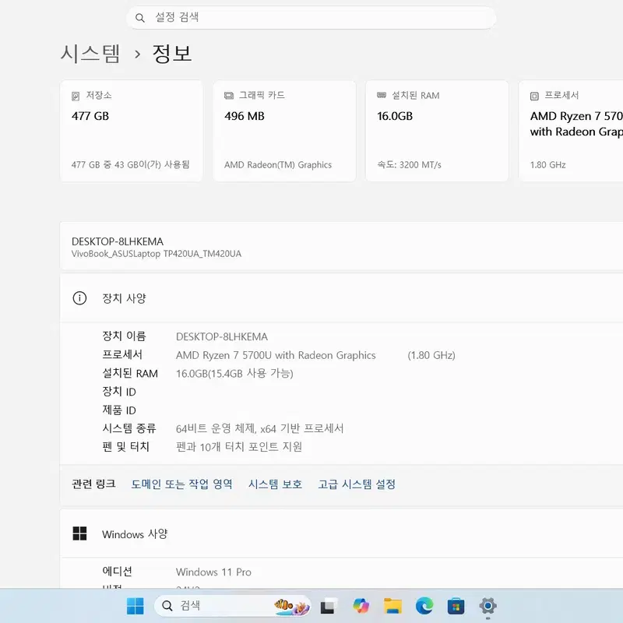Expand the Windows 사양 section header
This screenshot has width=623, height=623.
pyautogui.click(x=341, y=534)
